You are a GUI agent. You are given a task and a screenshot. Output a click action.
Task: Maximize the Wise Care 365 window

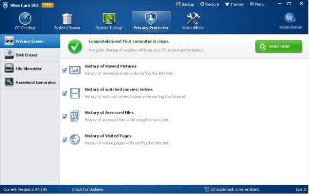tap(289, 4)
